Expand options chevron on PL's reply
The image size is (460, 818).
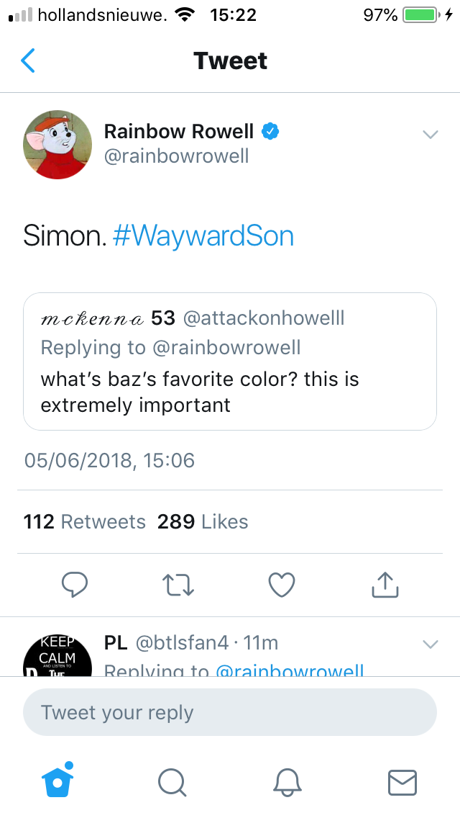pos(430,644)
